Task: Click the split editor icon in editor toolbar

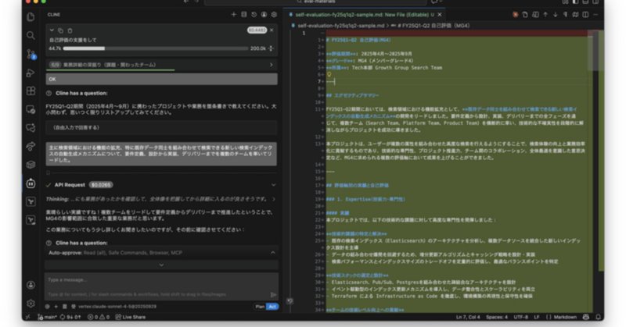Action: (x=585, y=14)
